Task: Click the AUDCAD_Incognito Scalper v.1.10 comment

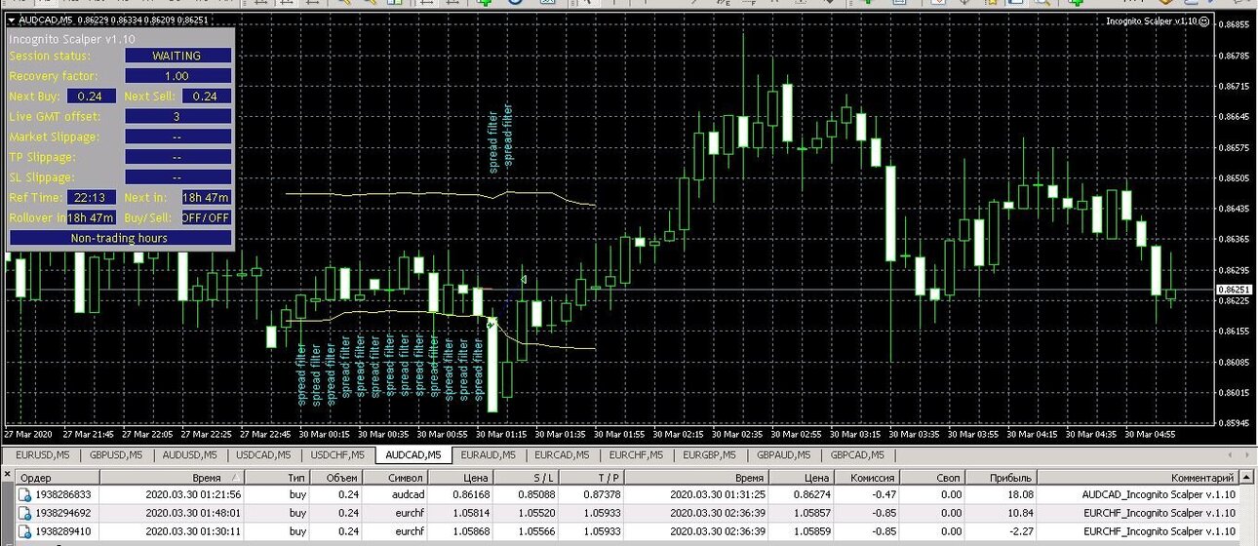Action: [1159, 495]
